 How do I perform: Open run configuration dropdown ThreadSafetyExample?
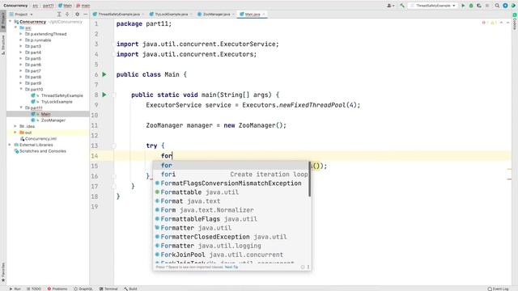click(433, 6)
